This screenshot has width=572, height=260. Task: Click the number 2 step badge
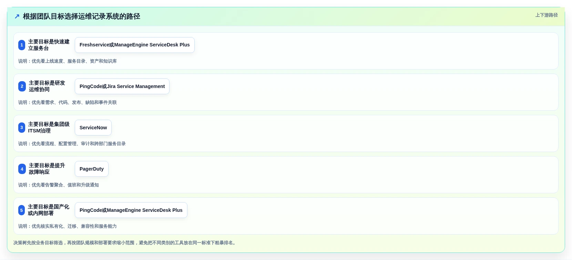coord(22,86)
